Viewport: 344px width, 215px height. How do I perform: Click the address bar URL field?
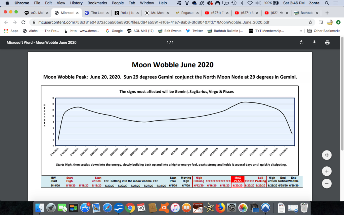(x=168, y=22)
